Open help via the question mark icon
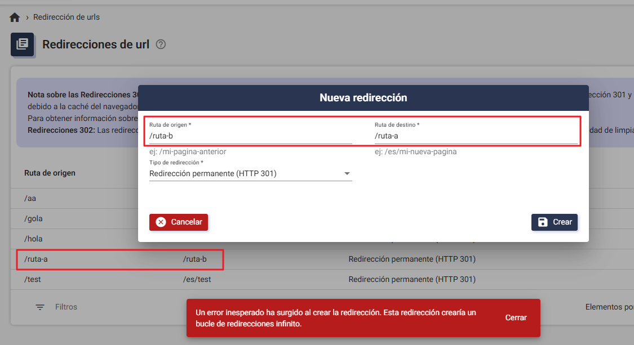634x345 pixels. (161, 44)
